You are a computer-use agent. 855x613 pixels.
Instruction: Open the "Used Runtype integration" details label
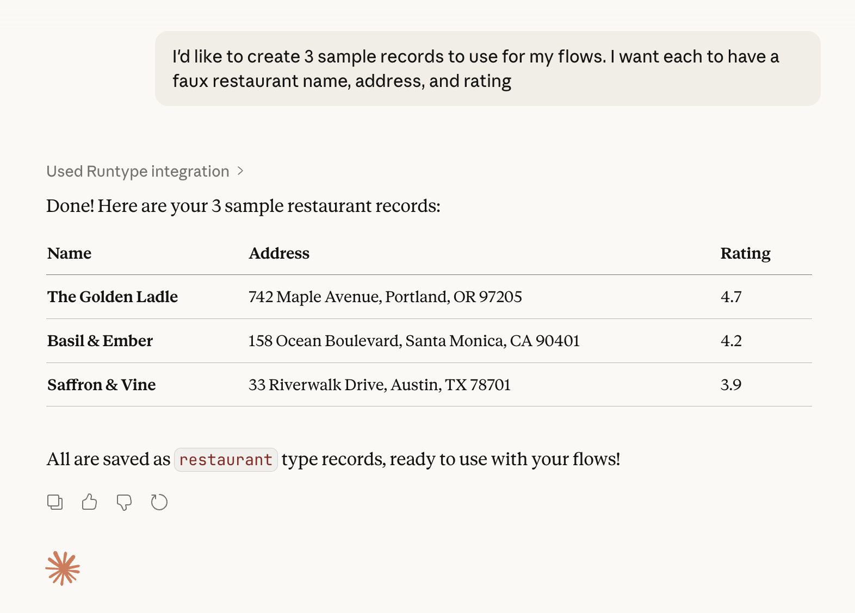138,171
